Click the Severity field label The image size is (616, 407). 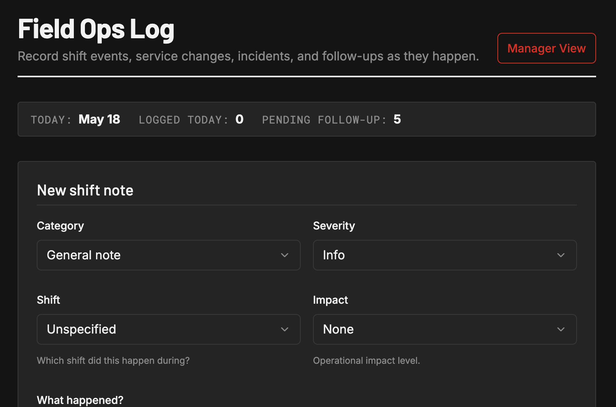(334, 226)
